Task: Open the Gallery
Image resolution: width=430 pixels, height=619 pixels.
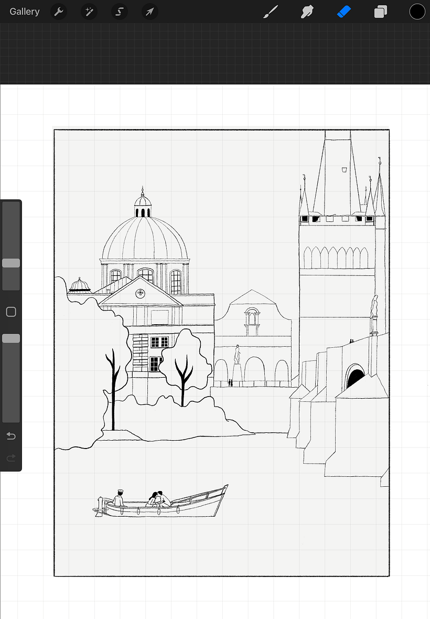Action: tap(24, 12)
